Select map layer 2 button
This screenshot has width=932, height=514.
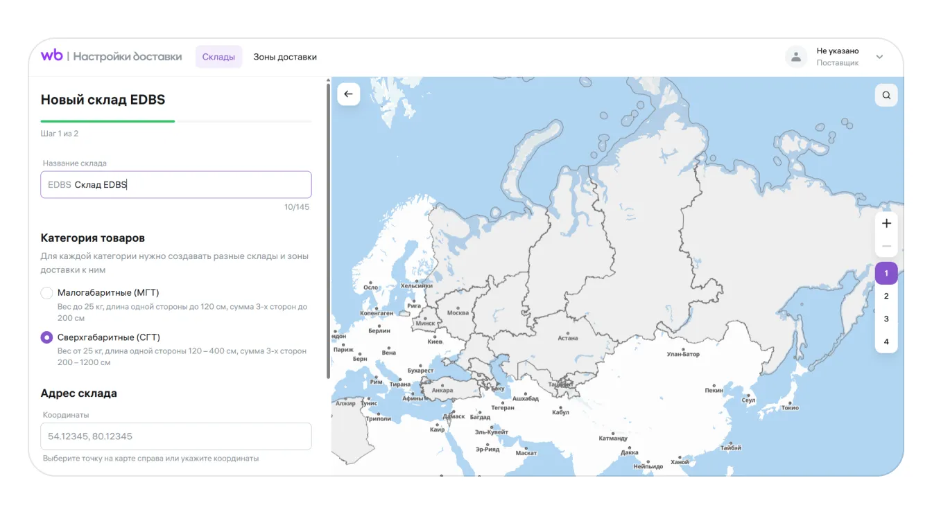click(886, 296)
